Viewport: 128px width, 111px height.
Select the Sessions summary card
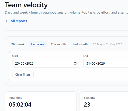tap(104, 101)
